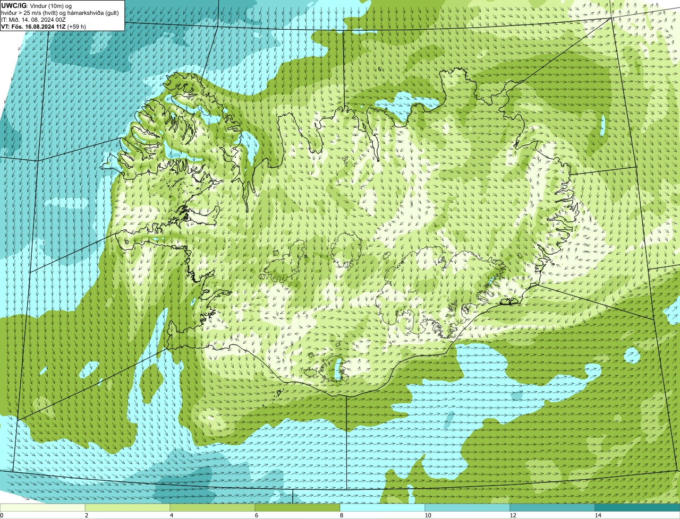Click the '10' label on the color scale

pyautogui.click(x=428, y=515)
